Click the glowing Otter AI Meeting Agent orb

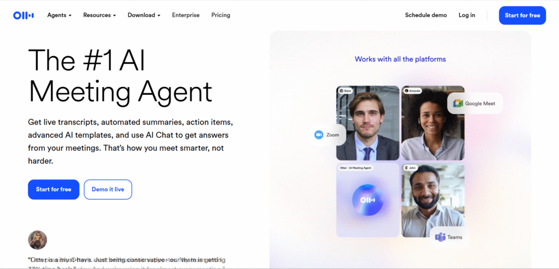[x=368, y=200]
